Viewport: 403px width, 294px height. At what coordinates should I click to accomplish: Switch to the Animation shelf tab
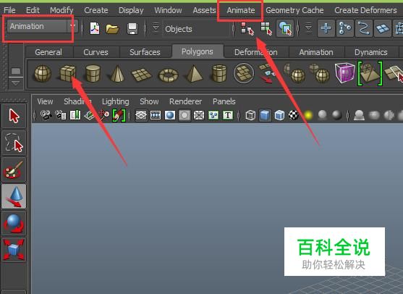click(316, 52)
